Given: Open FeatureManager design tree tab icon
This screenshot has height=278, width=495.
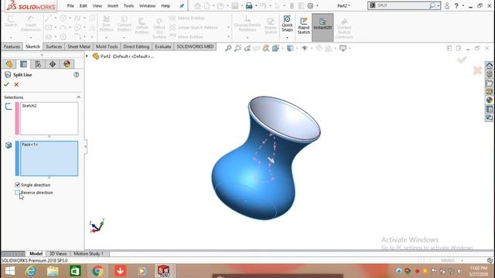Looking at the screenshot, I should coord(9,64).
